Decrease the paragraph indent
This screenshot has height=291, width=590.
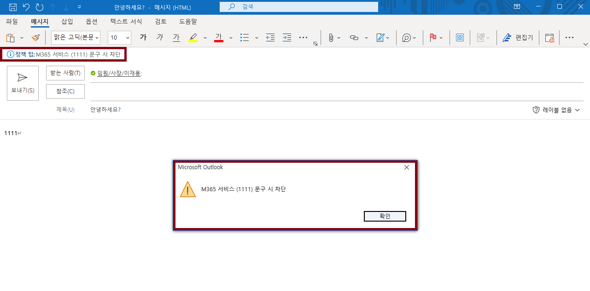pyautogui.click(x=270, y=38)
